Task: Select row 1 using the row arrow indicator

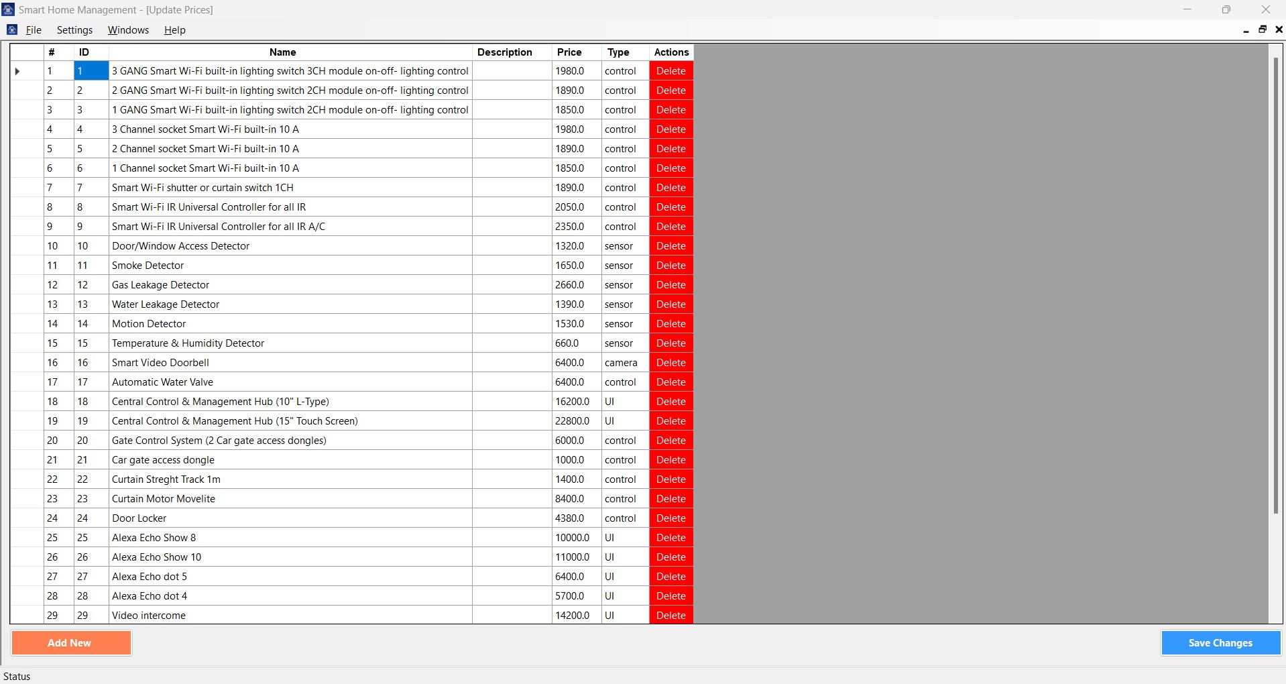Action: tap(18, 71)
